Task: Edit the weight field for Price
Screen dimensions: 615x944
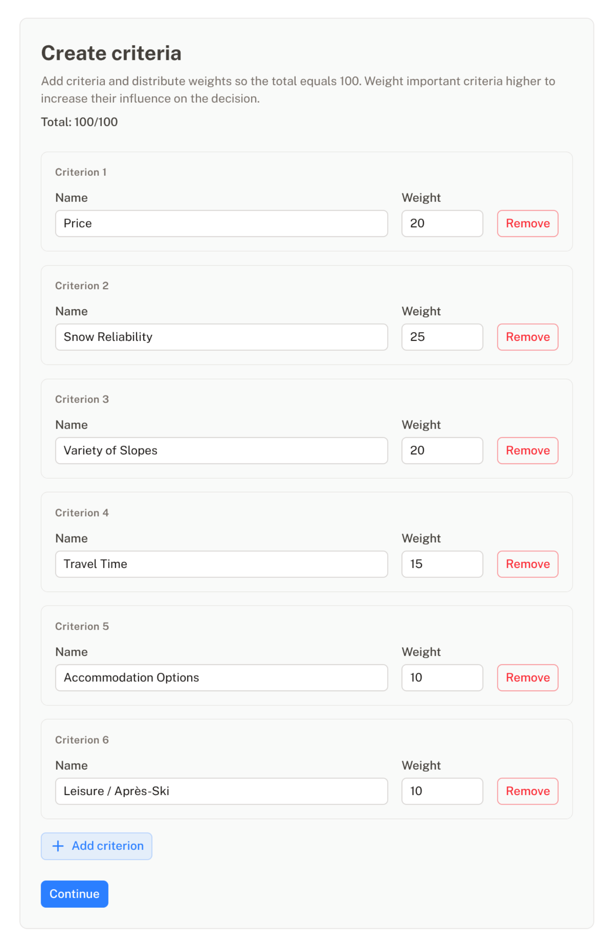Action: click(x=442, y=223)
